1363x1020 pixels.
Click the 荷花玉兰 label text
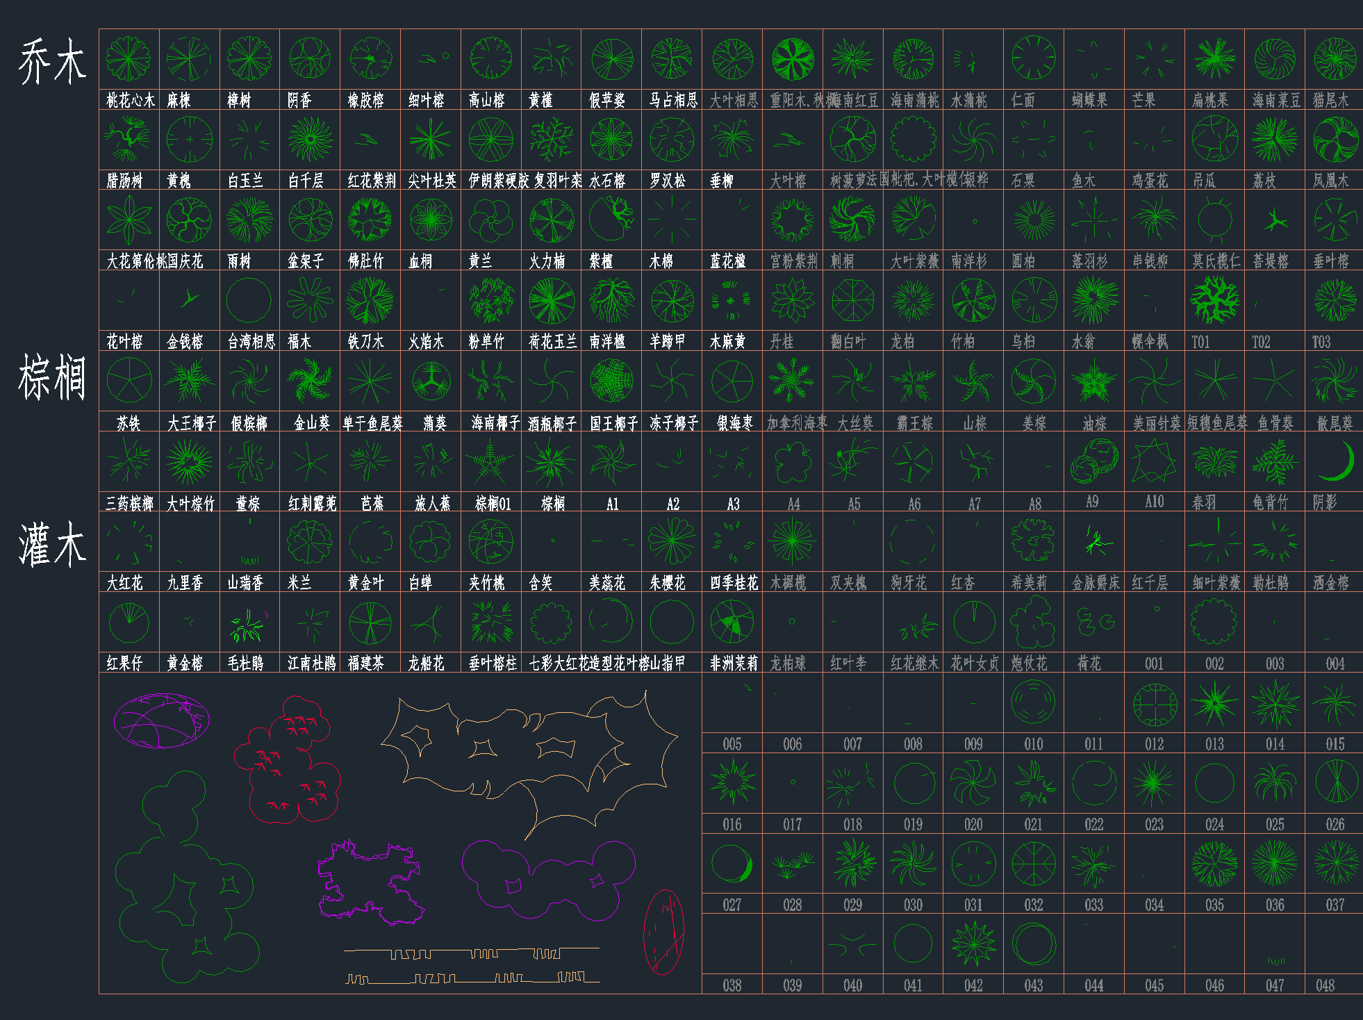point(553,341)
